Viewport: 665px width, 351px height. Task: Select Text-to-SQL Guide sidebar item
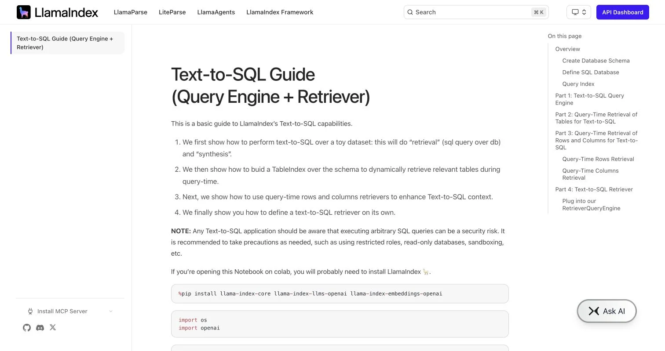(68, 43)
